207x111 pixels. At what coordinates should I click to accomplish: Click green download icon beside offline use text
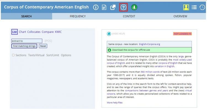[110, 50]
